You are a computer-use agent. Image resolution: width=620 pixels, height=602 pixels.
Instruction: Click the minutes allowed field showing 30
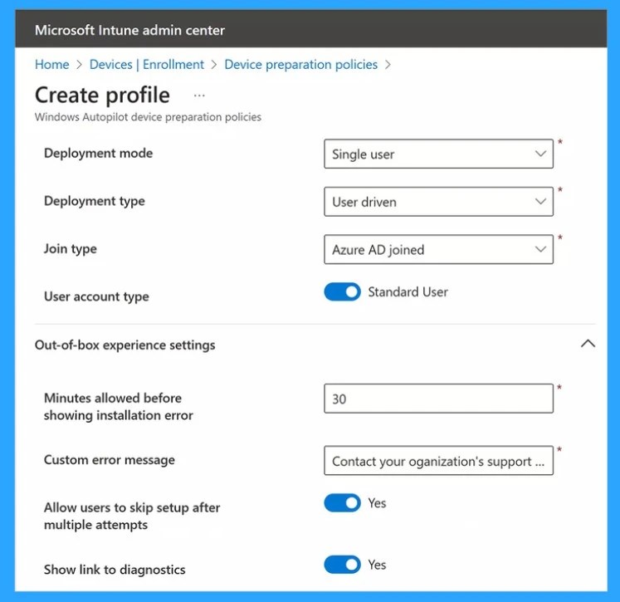438,399
